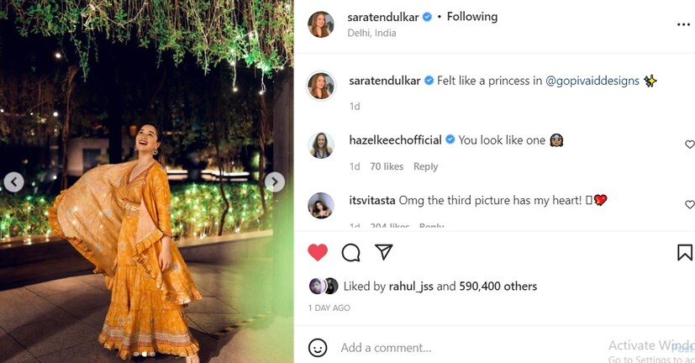
Task: Reply to hazelkeechofficial's comment
Action: (425, 166)
